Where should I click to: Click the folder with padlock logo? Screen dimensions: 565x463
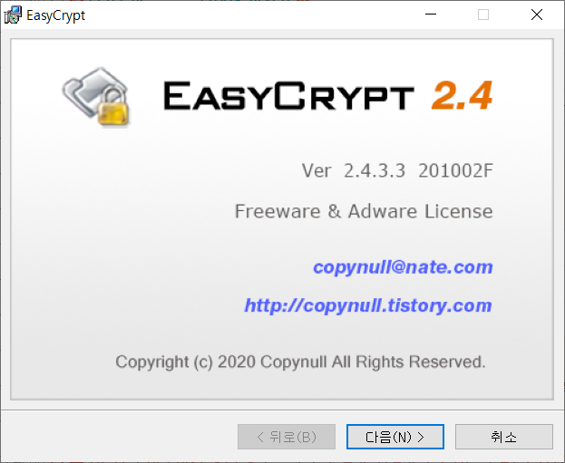(x=96, y=96)
